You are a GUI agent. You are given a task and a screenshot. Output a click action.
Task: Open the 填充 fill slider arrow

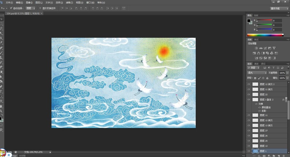pyautogui.click(x=287, y=78)
